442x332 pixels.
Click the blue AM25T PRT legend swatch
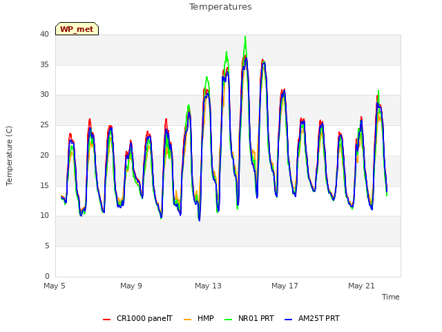click(288, 320)
